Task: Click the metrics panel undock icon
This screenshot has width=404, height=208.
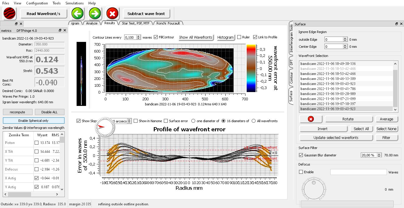Action: (60, 30)
